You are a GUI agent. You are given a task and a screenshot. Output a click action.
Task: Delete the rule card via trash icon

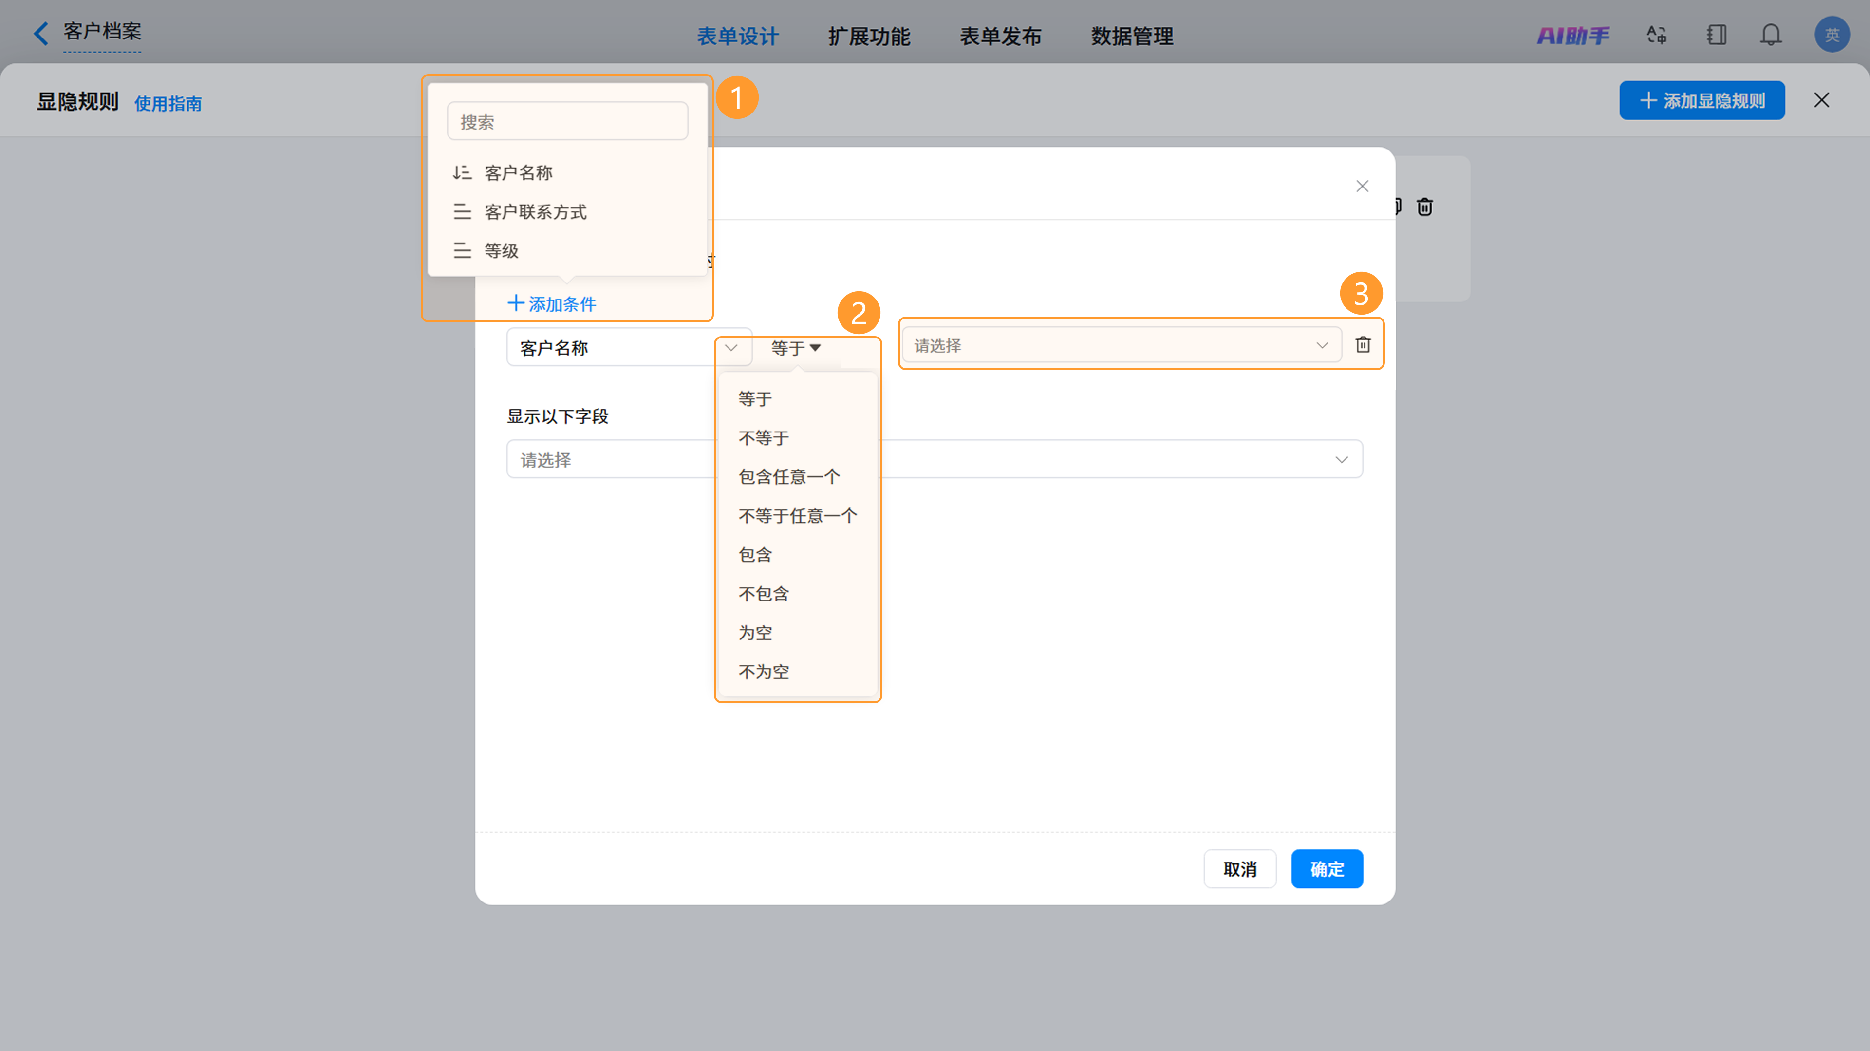click(x=1424, y=207)
